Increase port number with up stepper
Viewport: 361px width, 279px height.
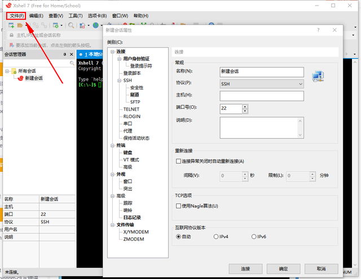point(245,107)
